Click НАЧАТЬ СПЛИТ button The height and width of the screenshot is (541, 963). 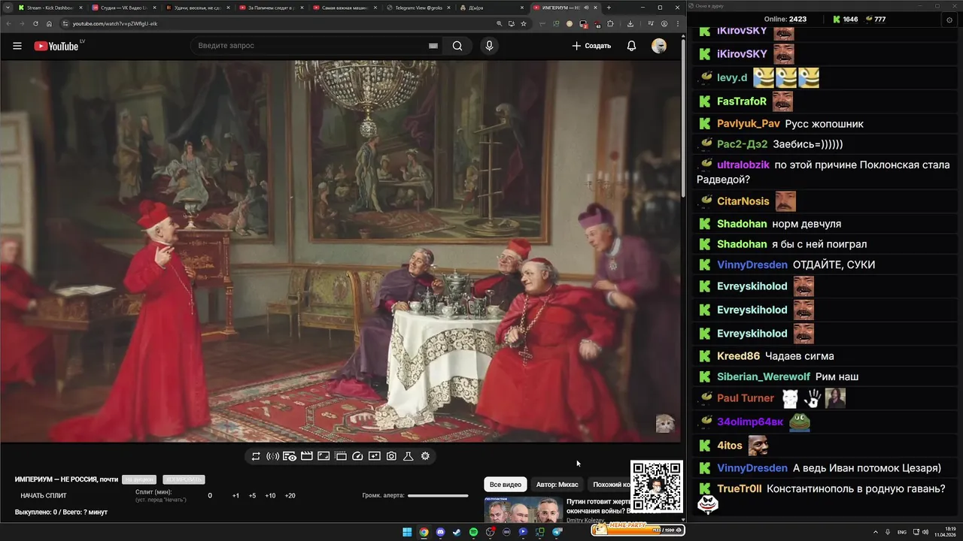[44, 496]
